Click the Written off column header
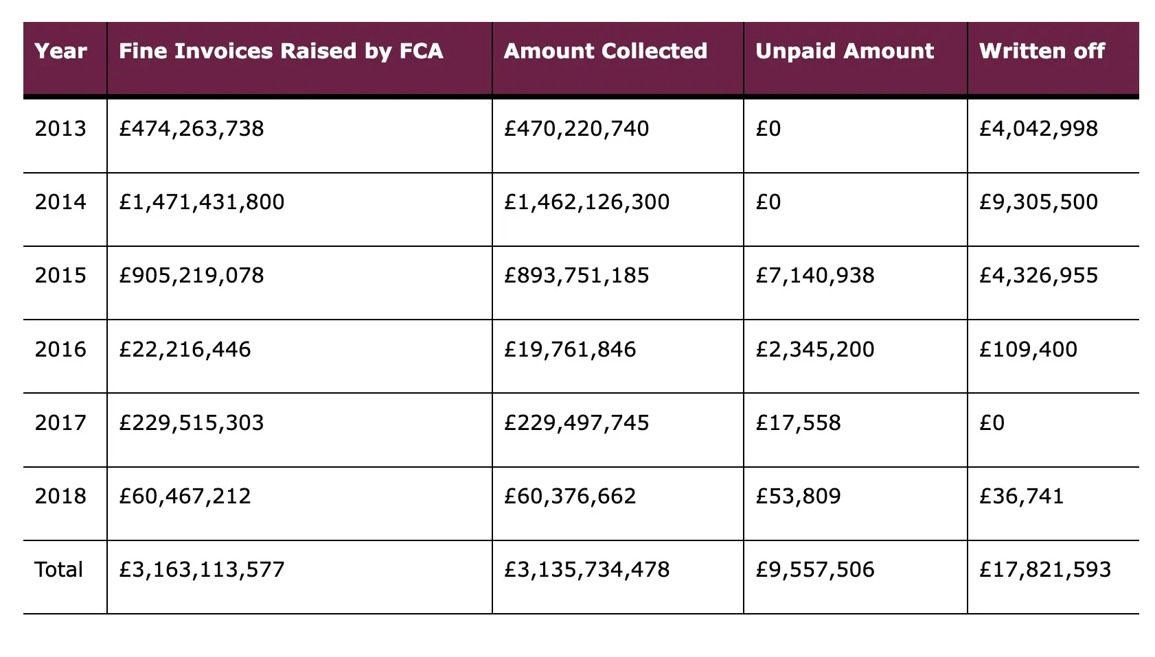 point(1042,51)
